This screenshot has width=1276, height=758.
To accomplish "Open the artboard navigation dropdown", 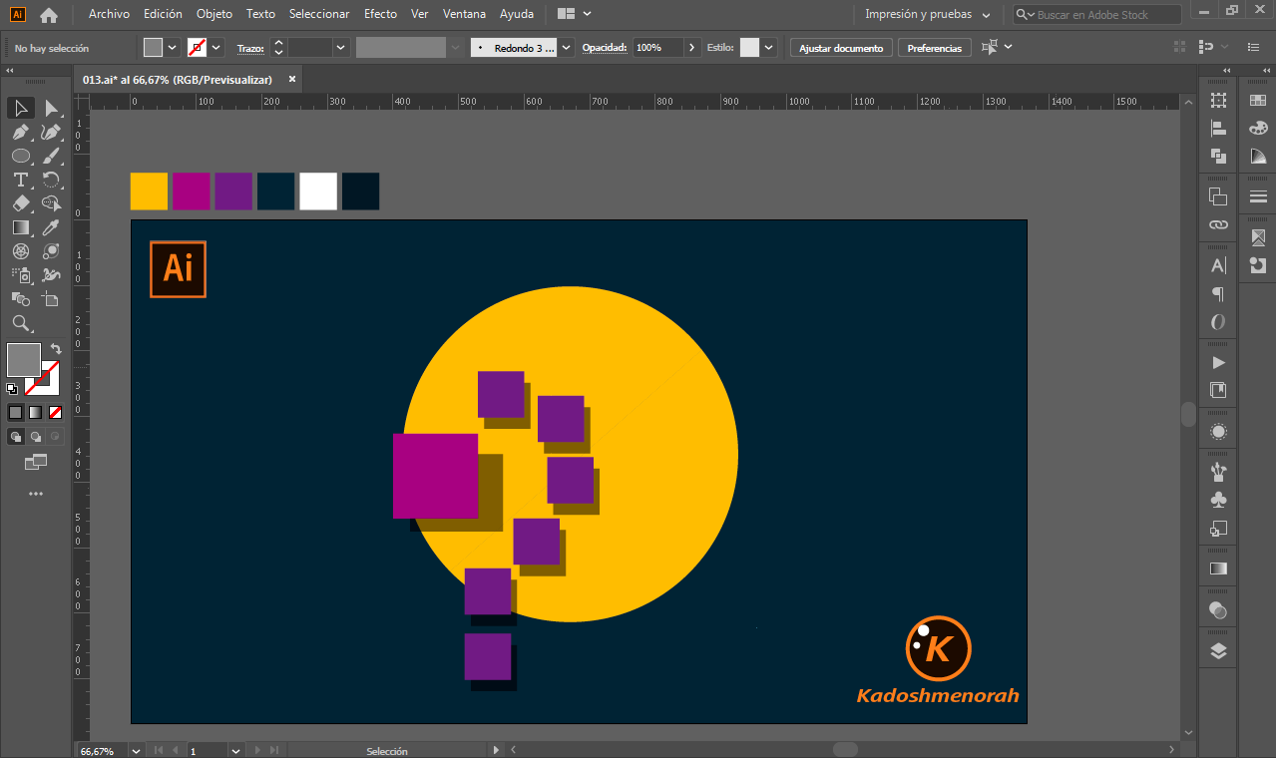I will tap(236, 750).
